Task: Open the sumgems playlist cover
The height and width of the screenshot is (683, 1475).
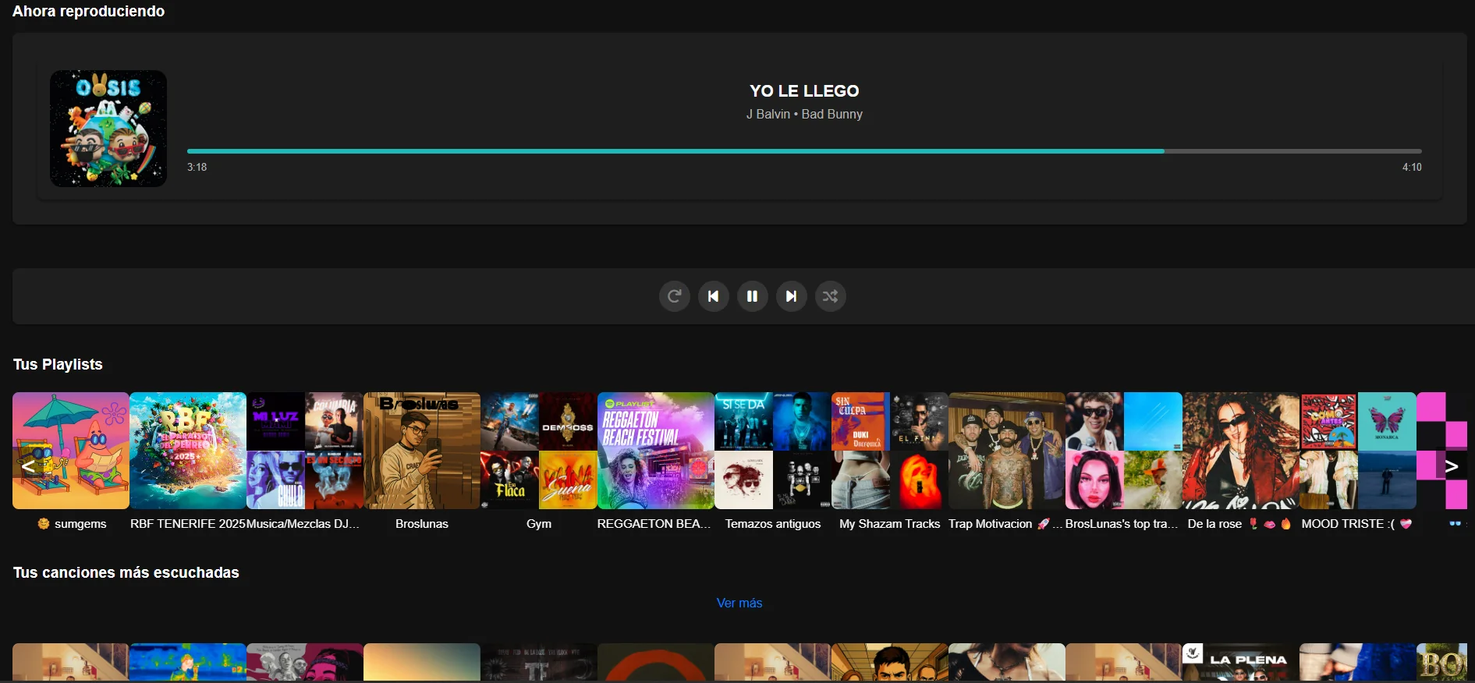Action: [x=71, y=451]
